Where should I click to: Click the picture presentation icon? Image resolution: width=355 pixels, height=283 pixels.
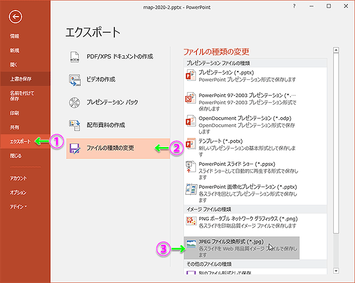(x=191, y=189)
